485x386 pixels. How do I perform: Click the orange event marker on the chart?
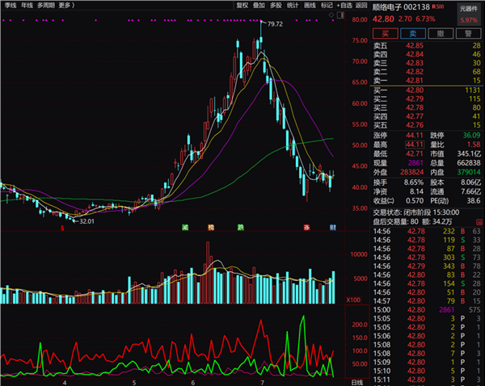click(211, 228)
